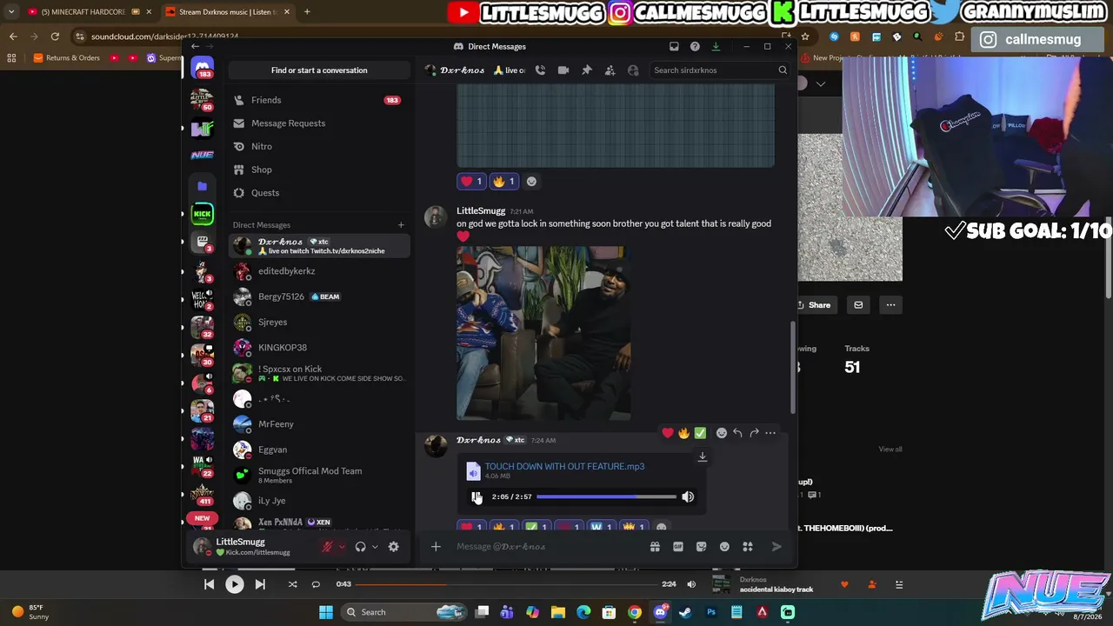This screenshot has height=626, width=1113.
Task: Click SoundCloud next track button
Action: 260,584
